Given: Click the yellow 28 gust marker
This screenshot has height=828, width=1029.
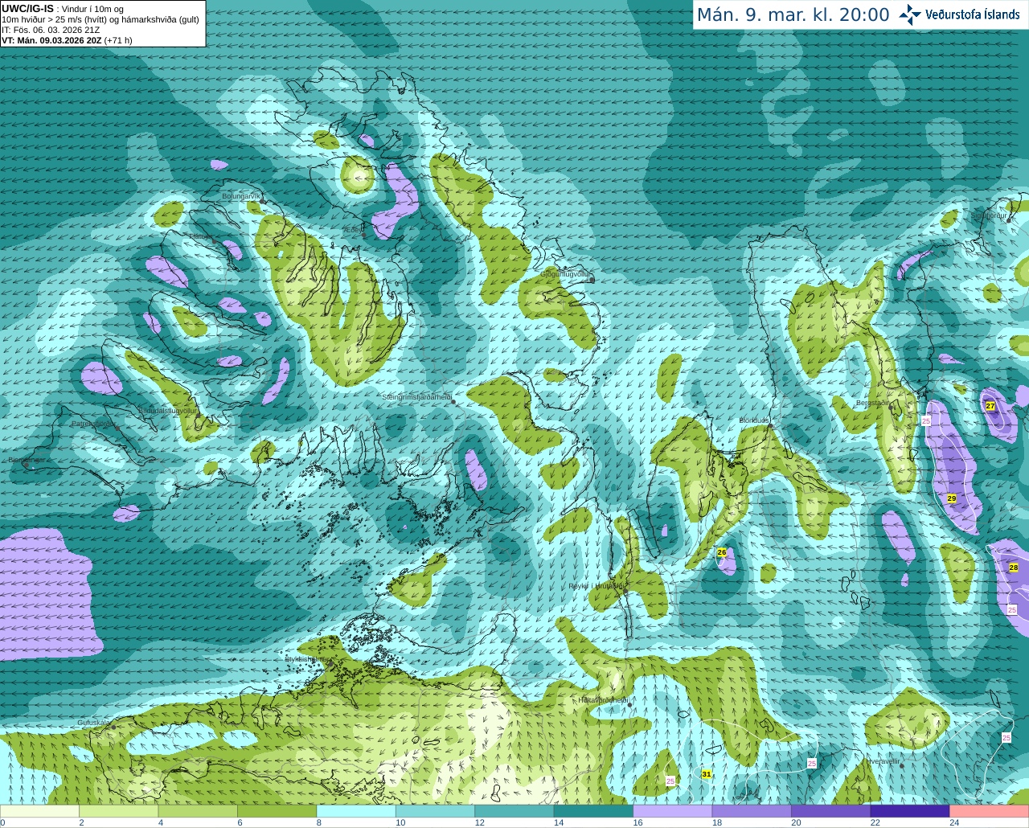Looking at the screenshot, I should pos(1014,568).
